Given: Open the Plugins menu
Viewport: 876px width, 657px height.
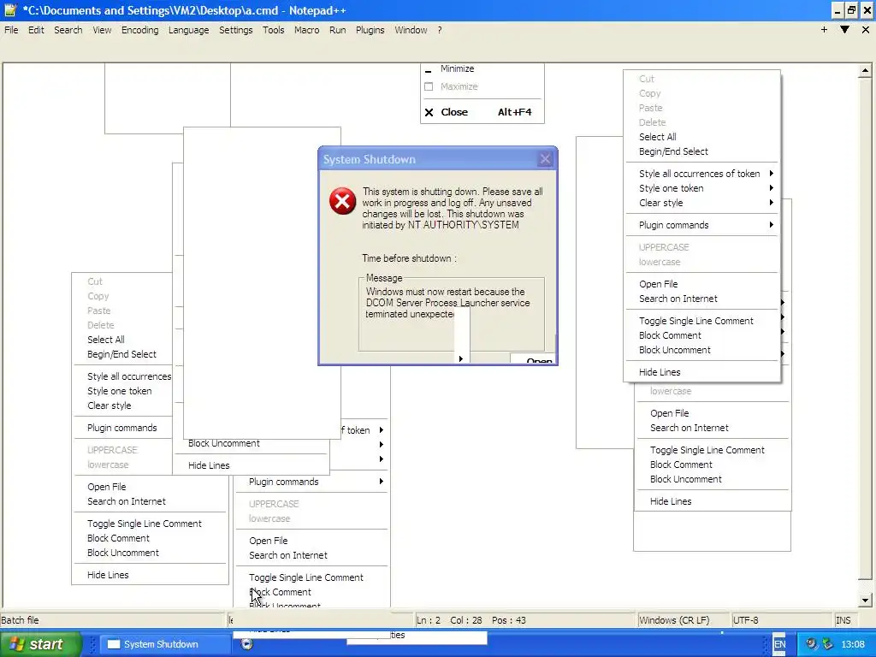Looking at the screenshot, I should (370, 30).
